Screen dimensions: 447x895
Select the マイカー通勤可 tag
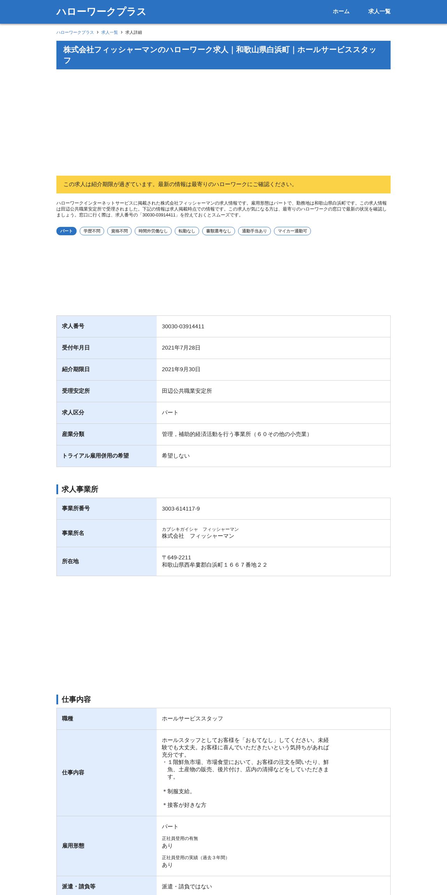292,231
